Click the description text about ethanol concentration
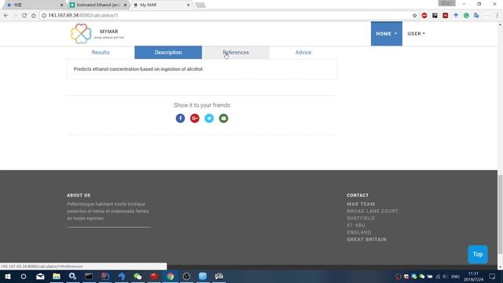This screenshot has width=503, height=283. tap(138, 69)
